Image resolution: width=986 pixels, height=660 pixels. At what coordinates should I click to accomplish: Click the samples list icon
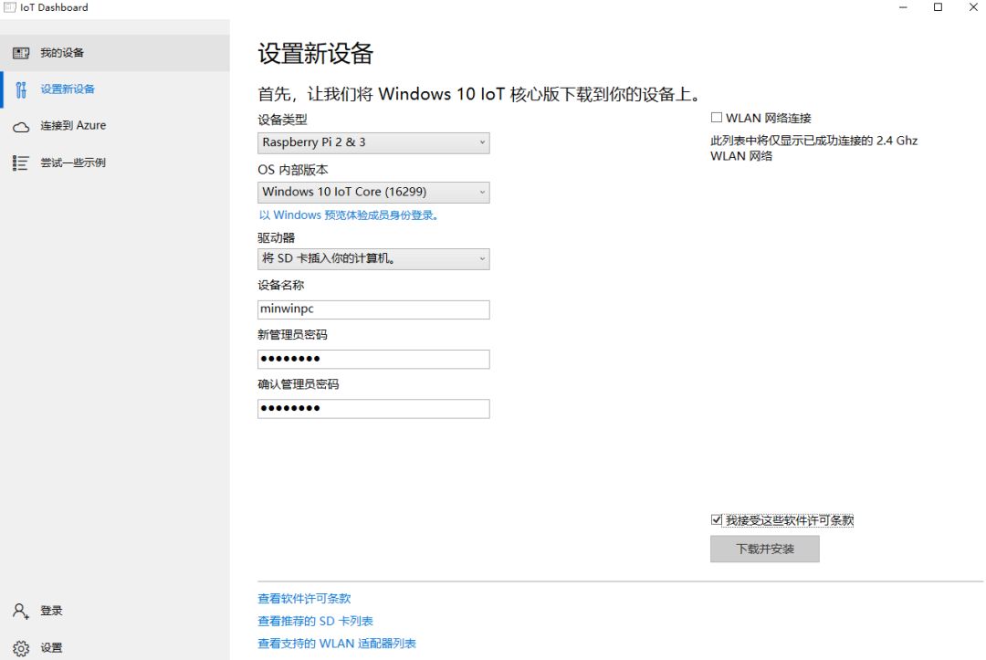click(21, 163)
